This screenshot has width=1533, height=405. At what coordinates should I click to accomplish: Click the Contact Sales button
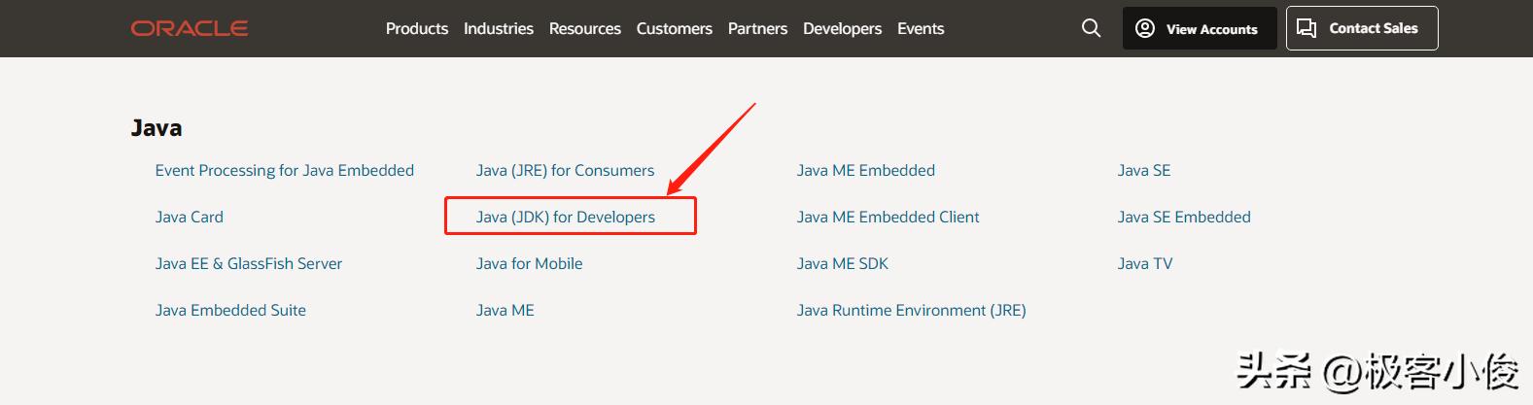tap(1362, 28)
